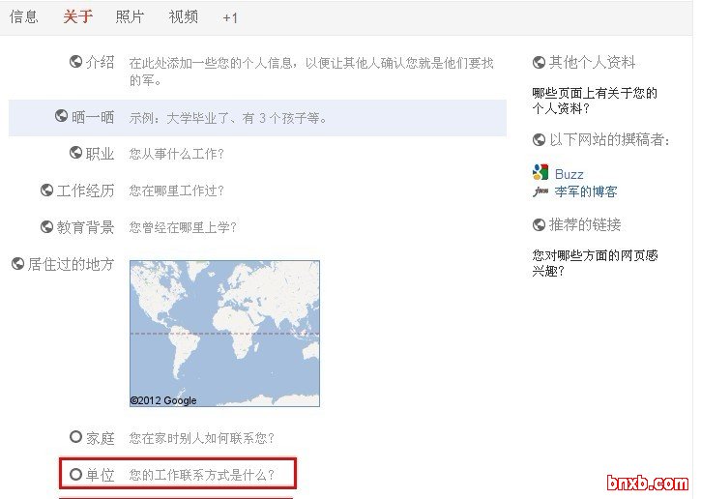Click the globe icon beside 居住过的地方
The width and height of the screenshot is (701, 499).
[x=17, y=264]
